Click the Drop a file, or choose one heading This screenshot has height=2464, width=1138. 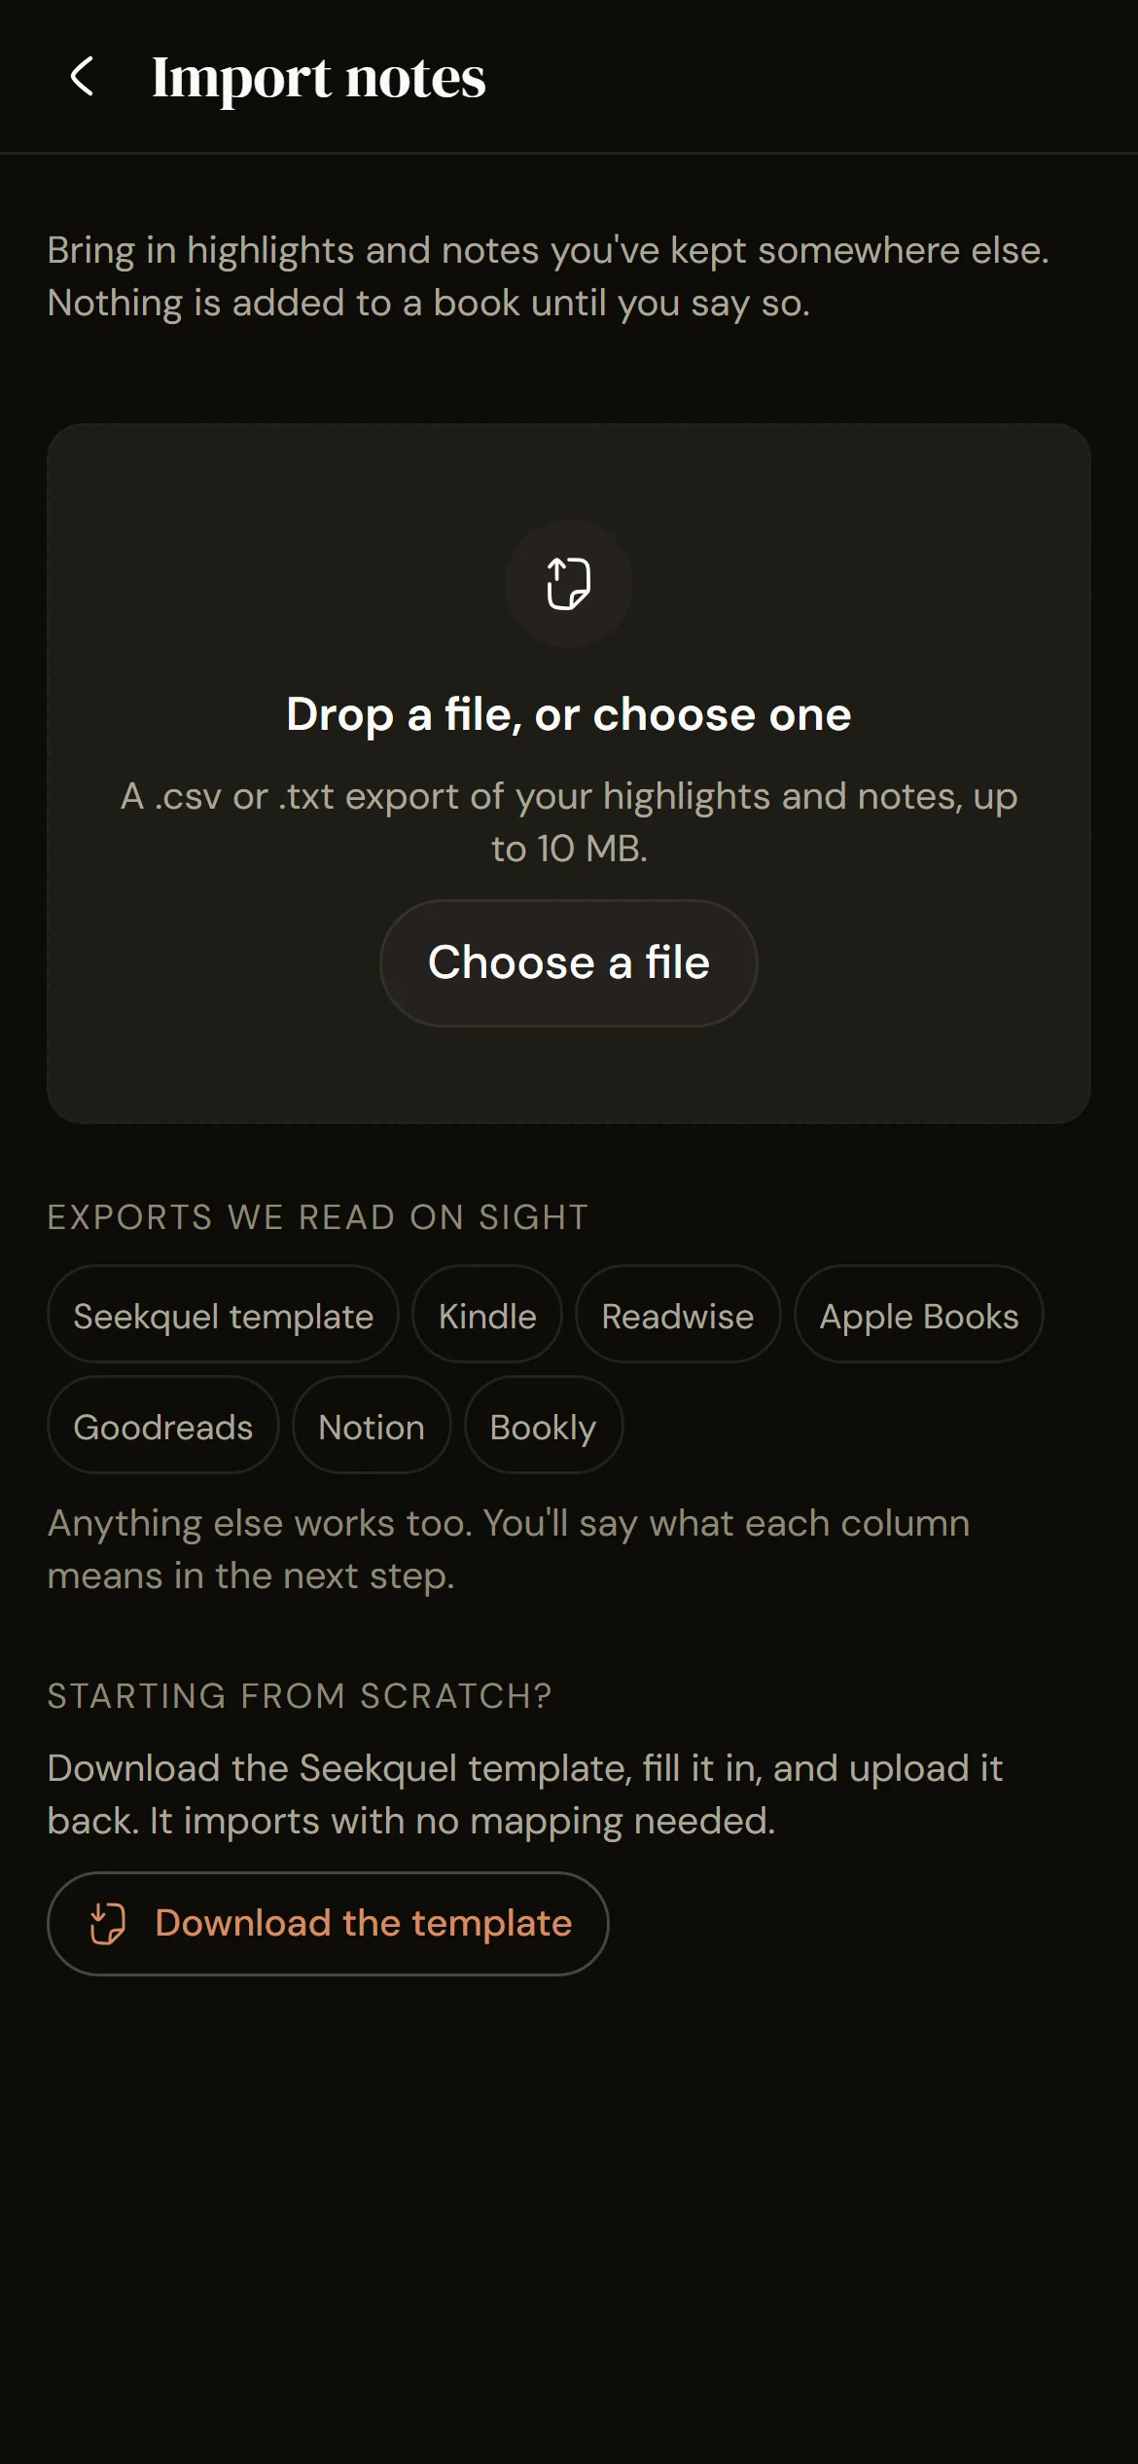point(569,714)
